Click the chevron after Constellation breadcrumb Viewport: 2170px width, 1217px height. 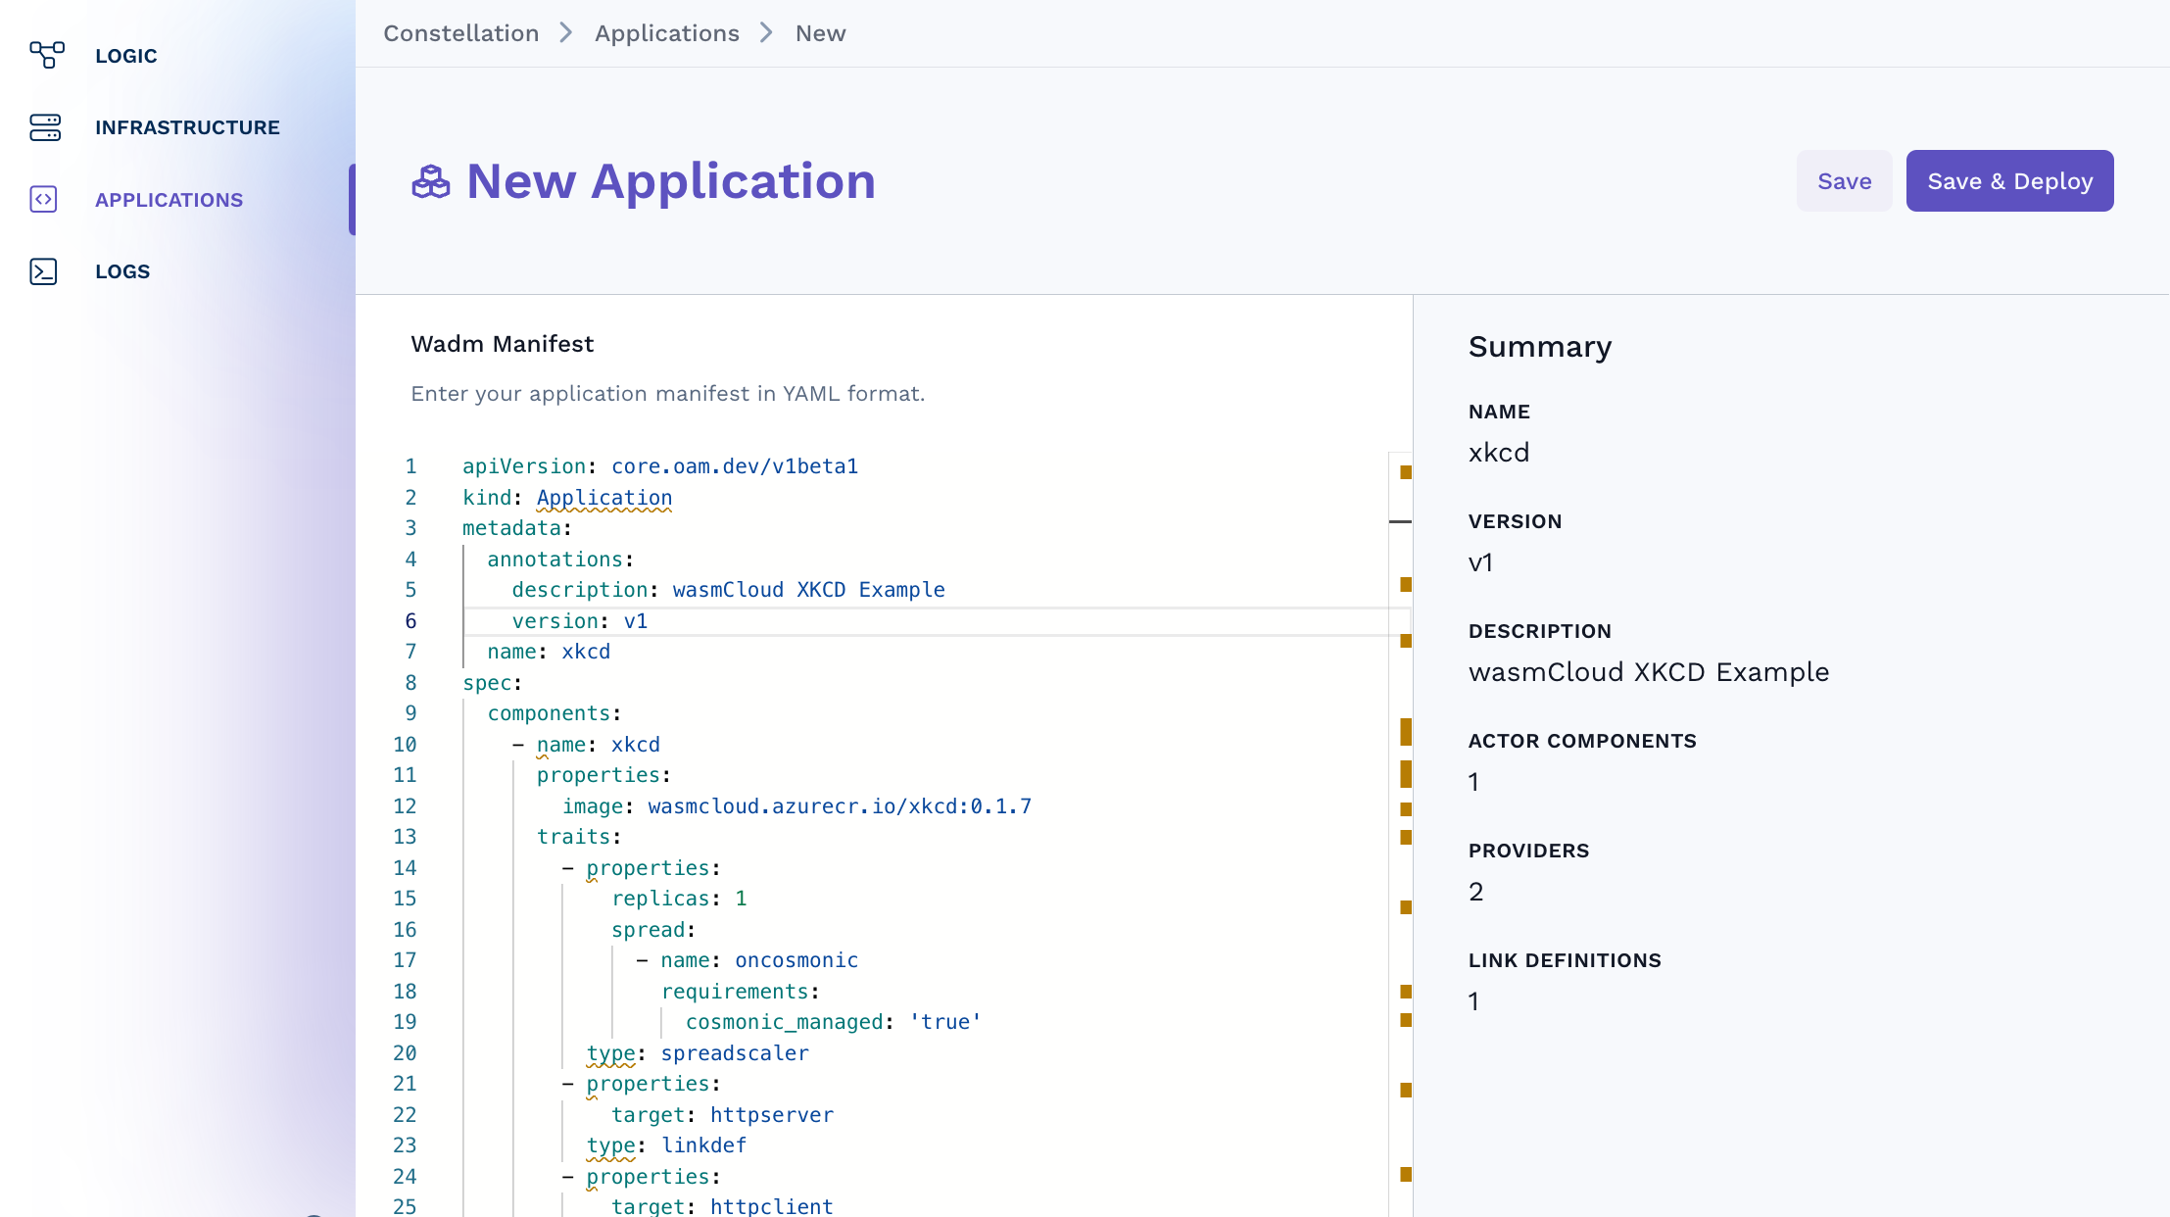pyautogui.click(x=566, y=33)
